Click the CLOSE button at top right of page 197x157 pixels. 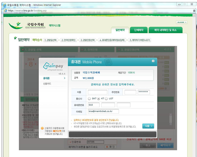click(182, 22)
